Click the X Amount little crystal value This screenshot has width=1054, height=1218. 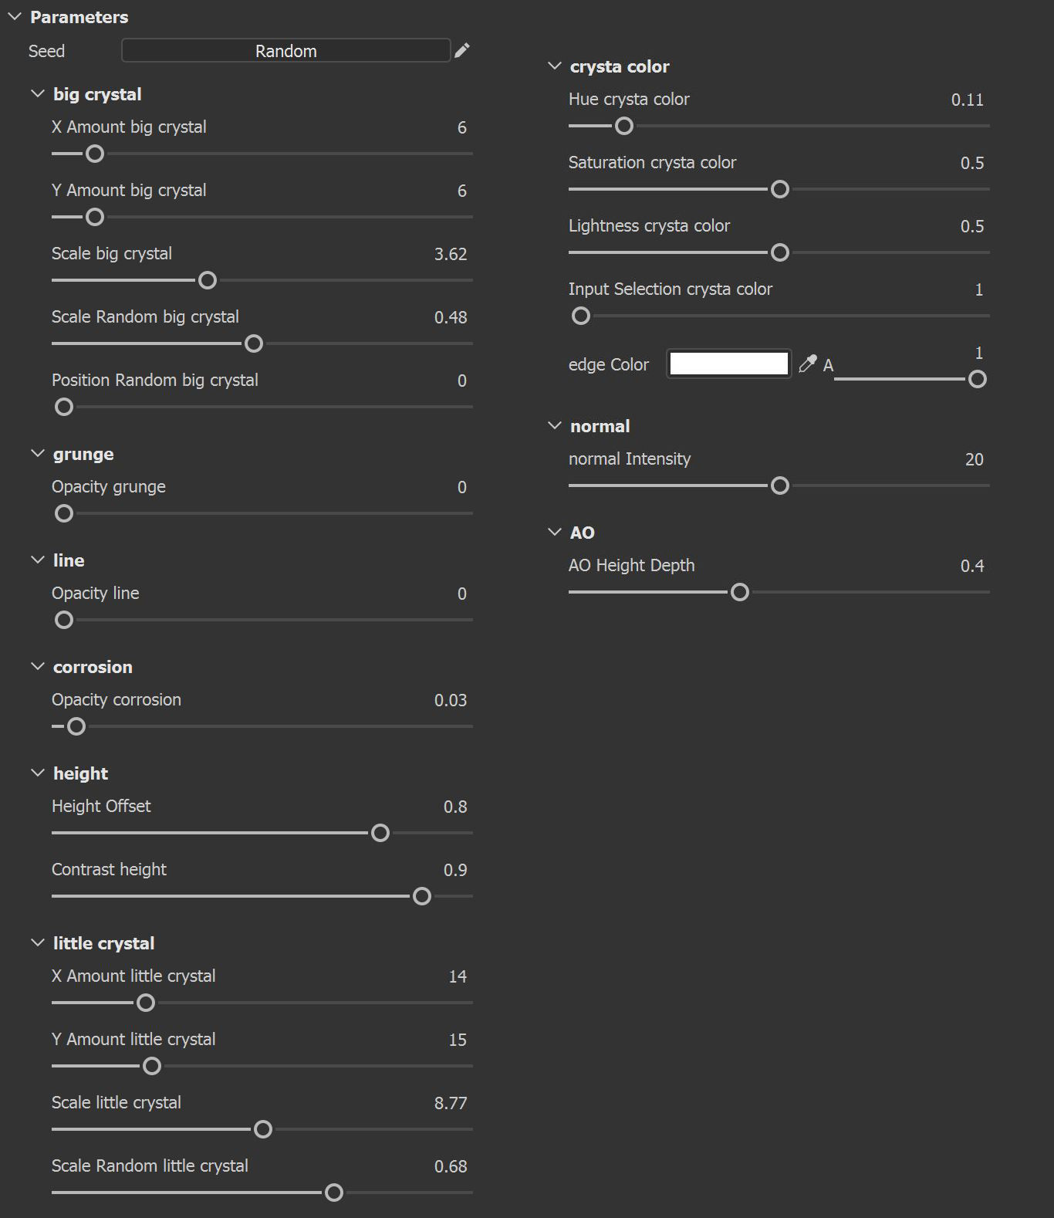click(x=457, y=976)
